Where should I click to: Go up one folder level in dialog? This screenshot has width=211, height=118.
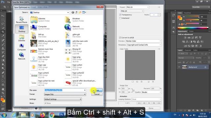pos(76,12)
